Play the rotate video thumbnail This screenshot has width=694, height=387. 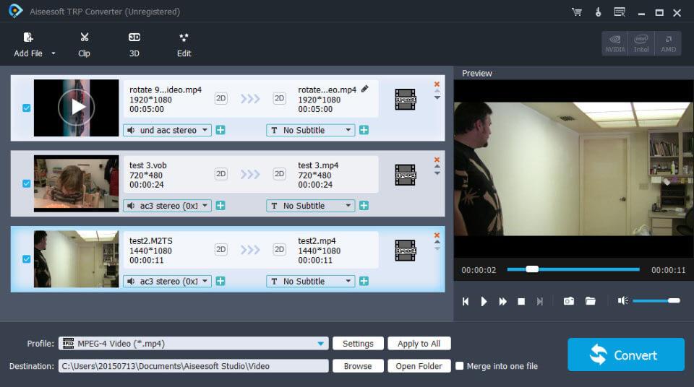tap(76, 108)
